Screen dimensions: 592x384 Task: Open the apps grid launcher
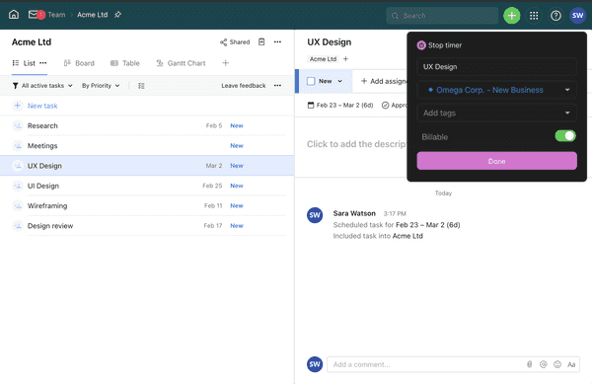tap(534, 16)
